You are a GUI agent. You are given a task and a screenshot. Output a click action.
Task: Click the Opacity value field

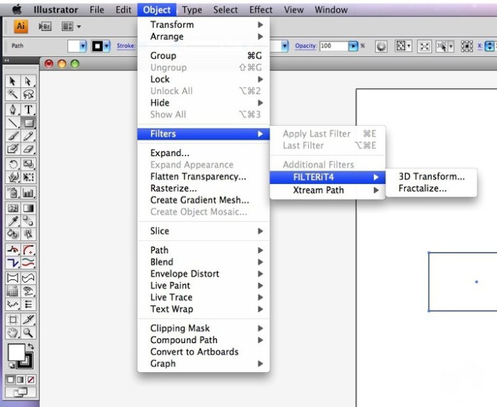click(334, 46)
